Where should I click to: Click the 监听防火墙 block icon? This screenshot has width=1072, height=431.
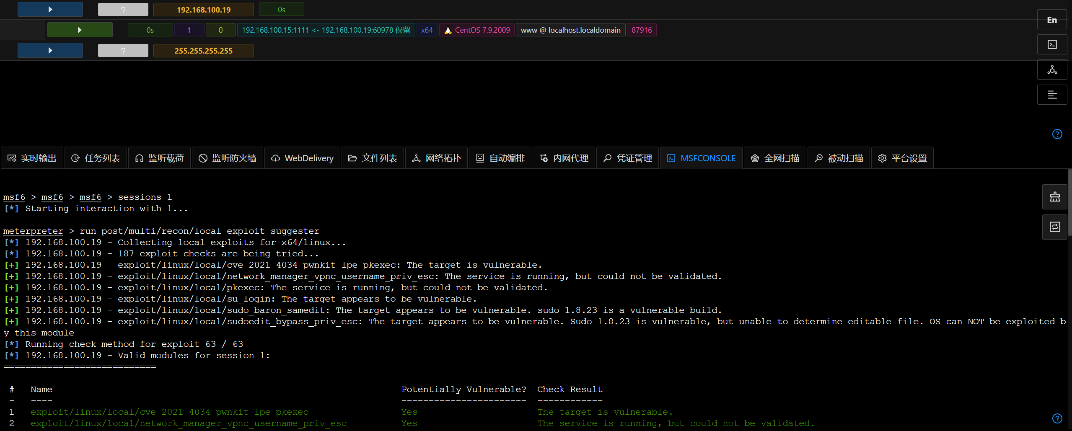(203, 158)
